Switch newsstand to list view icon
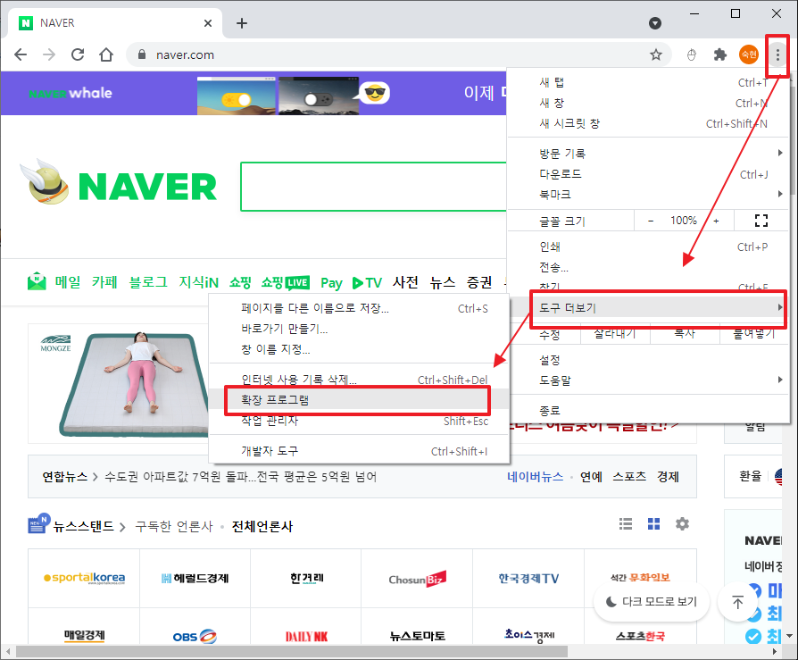 [626, 523]
